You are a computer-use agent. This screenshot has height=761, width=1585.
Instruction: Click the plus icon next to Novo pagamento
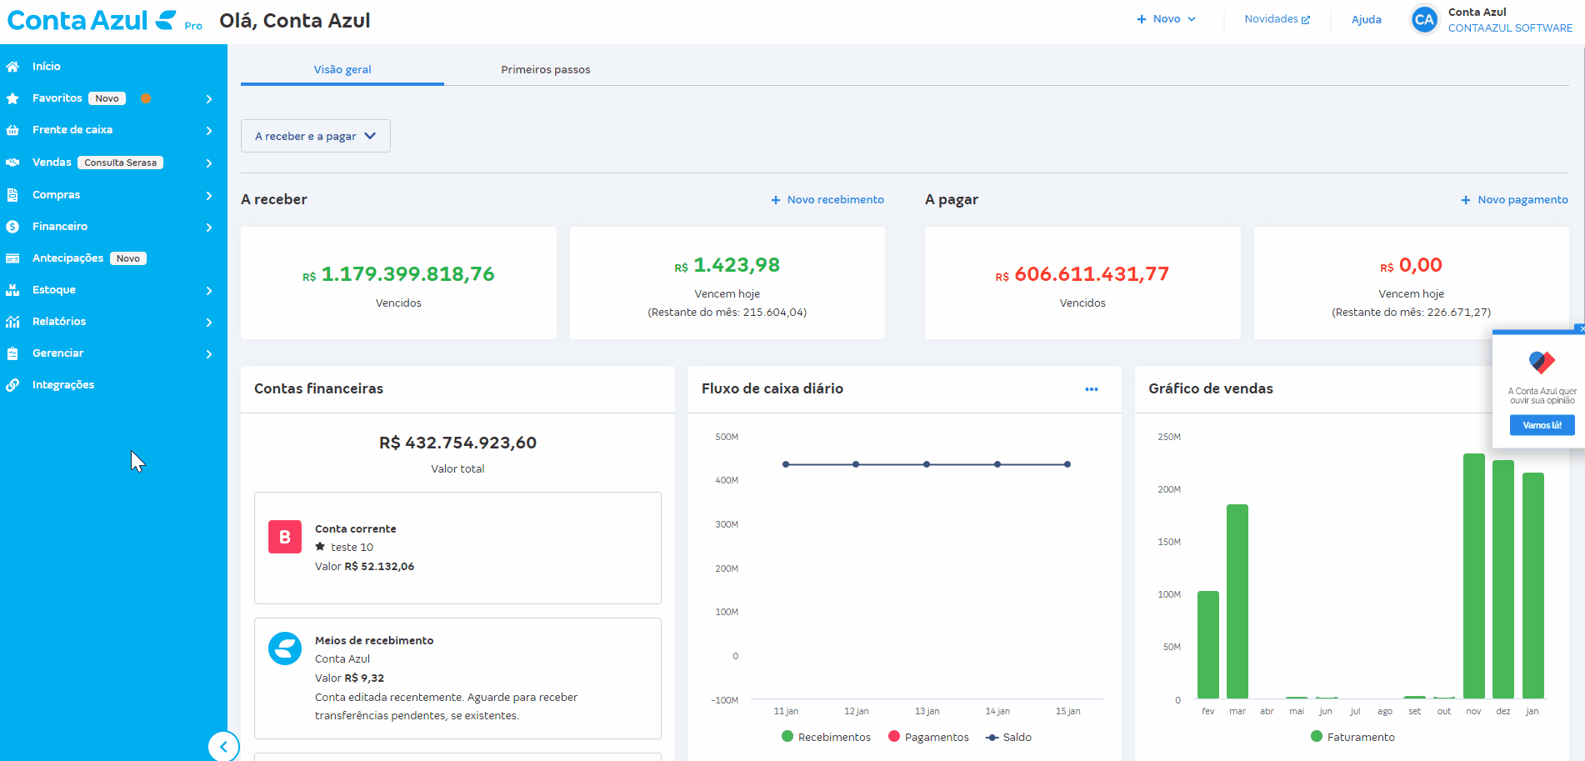tap(1466, 200)
